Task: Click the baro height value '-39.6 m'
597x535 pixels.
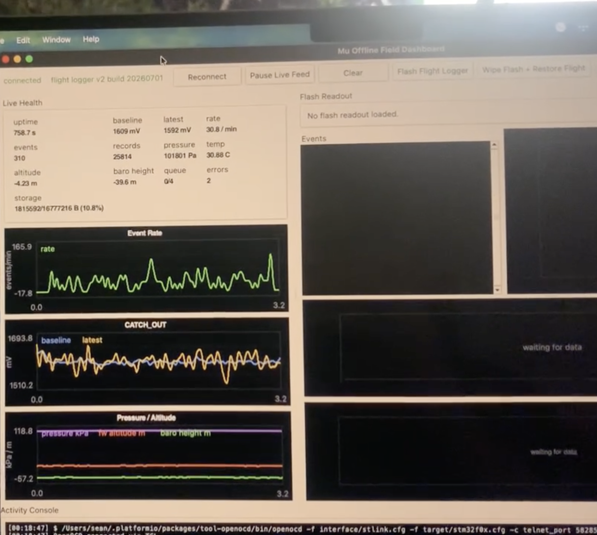Action: 125,182
